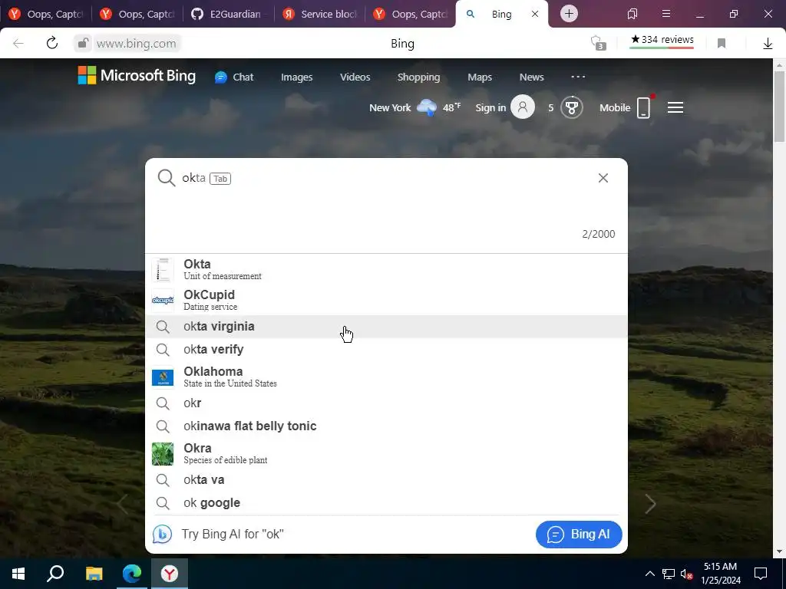Open the notification center icon

click(x=761, y=574)
